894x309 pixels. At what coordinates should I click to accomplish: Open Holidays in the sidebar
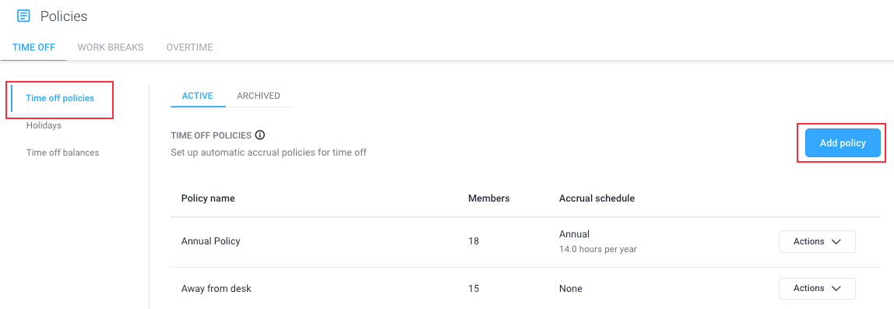point(44,125)
